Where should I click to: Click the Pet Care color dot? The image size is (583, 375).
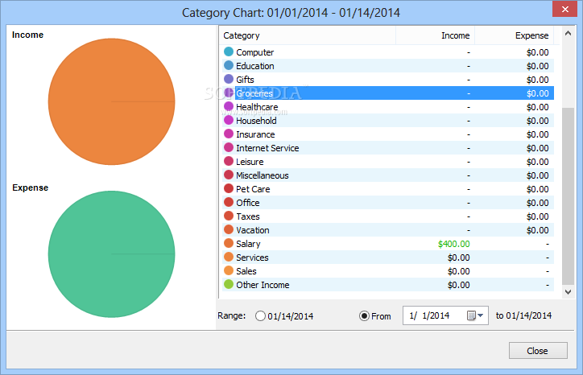[x=229, y=188]
